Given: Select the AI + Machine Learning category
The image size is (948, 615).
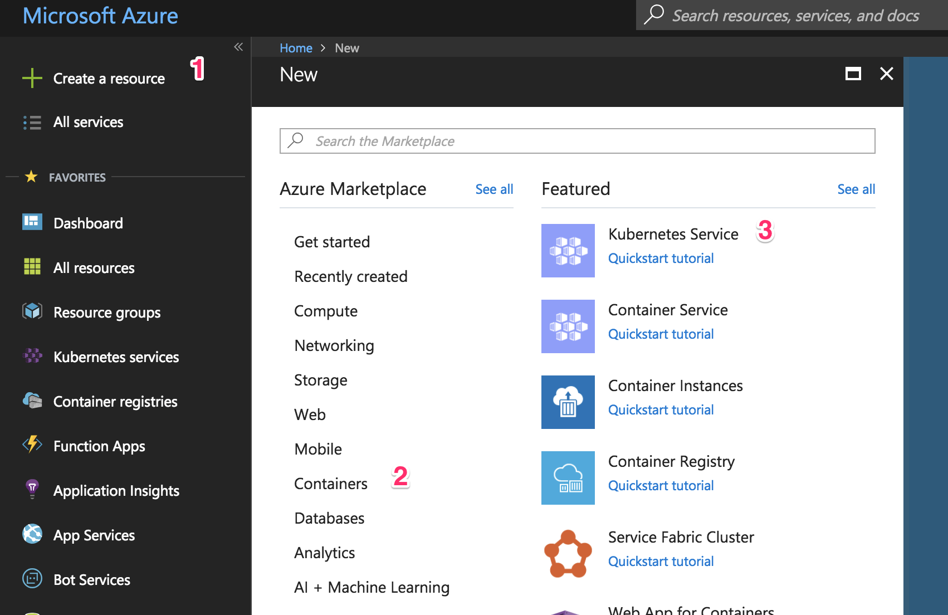Looking at the screenshot, I should [x=372, y=587].
